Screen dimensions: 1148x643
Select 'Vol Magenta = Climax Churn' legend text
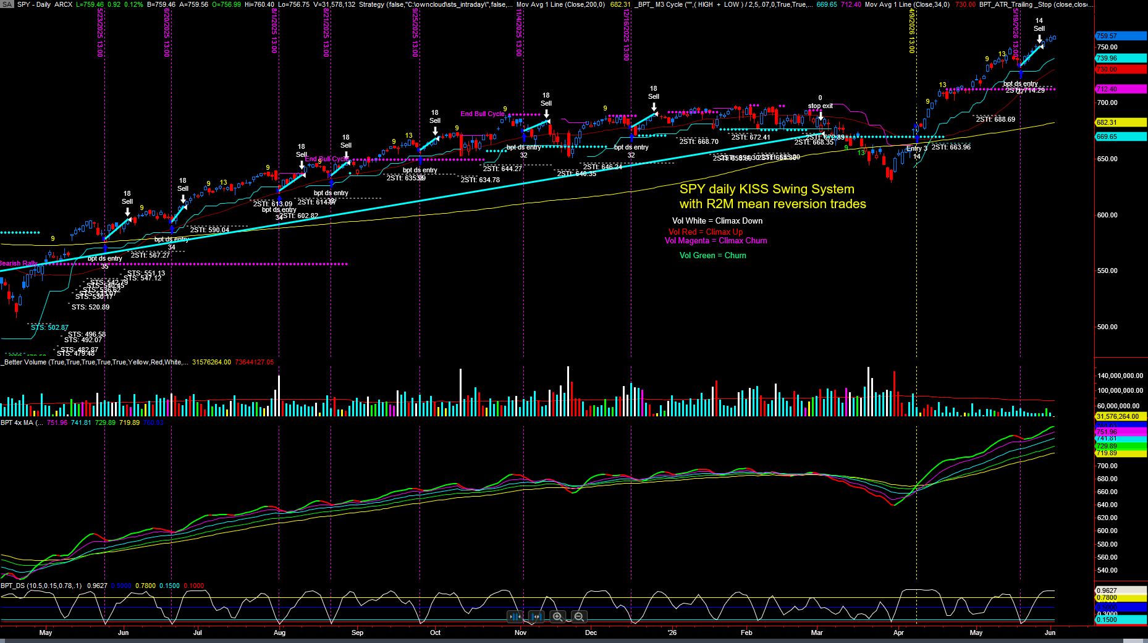pyautogui.click(x=715, y=240)
